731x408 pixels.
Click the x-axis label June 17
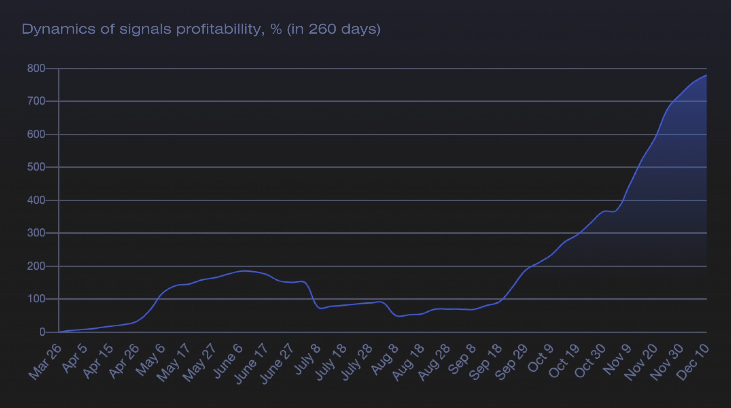(x=251, y=363)
